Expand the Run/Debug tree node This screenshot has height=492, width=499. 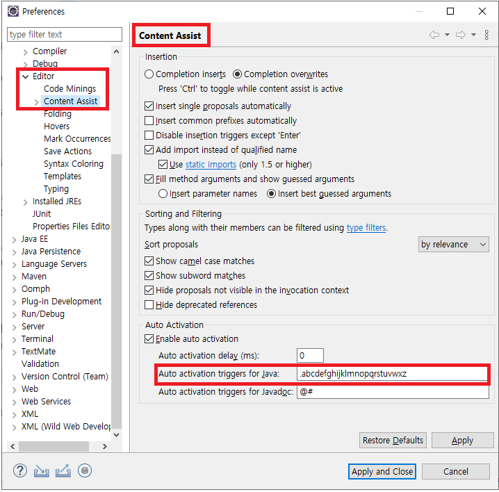pyautogui.click(x=15, y=315)
